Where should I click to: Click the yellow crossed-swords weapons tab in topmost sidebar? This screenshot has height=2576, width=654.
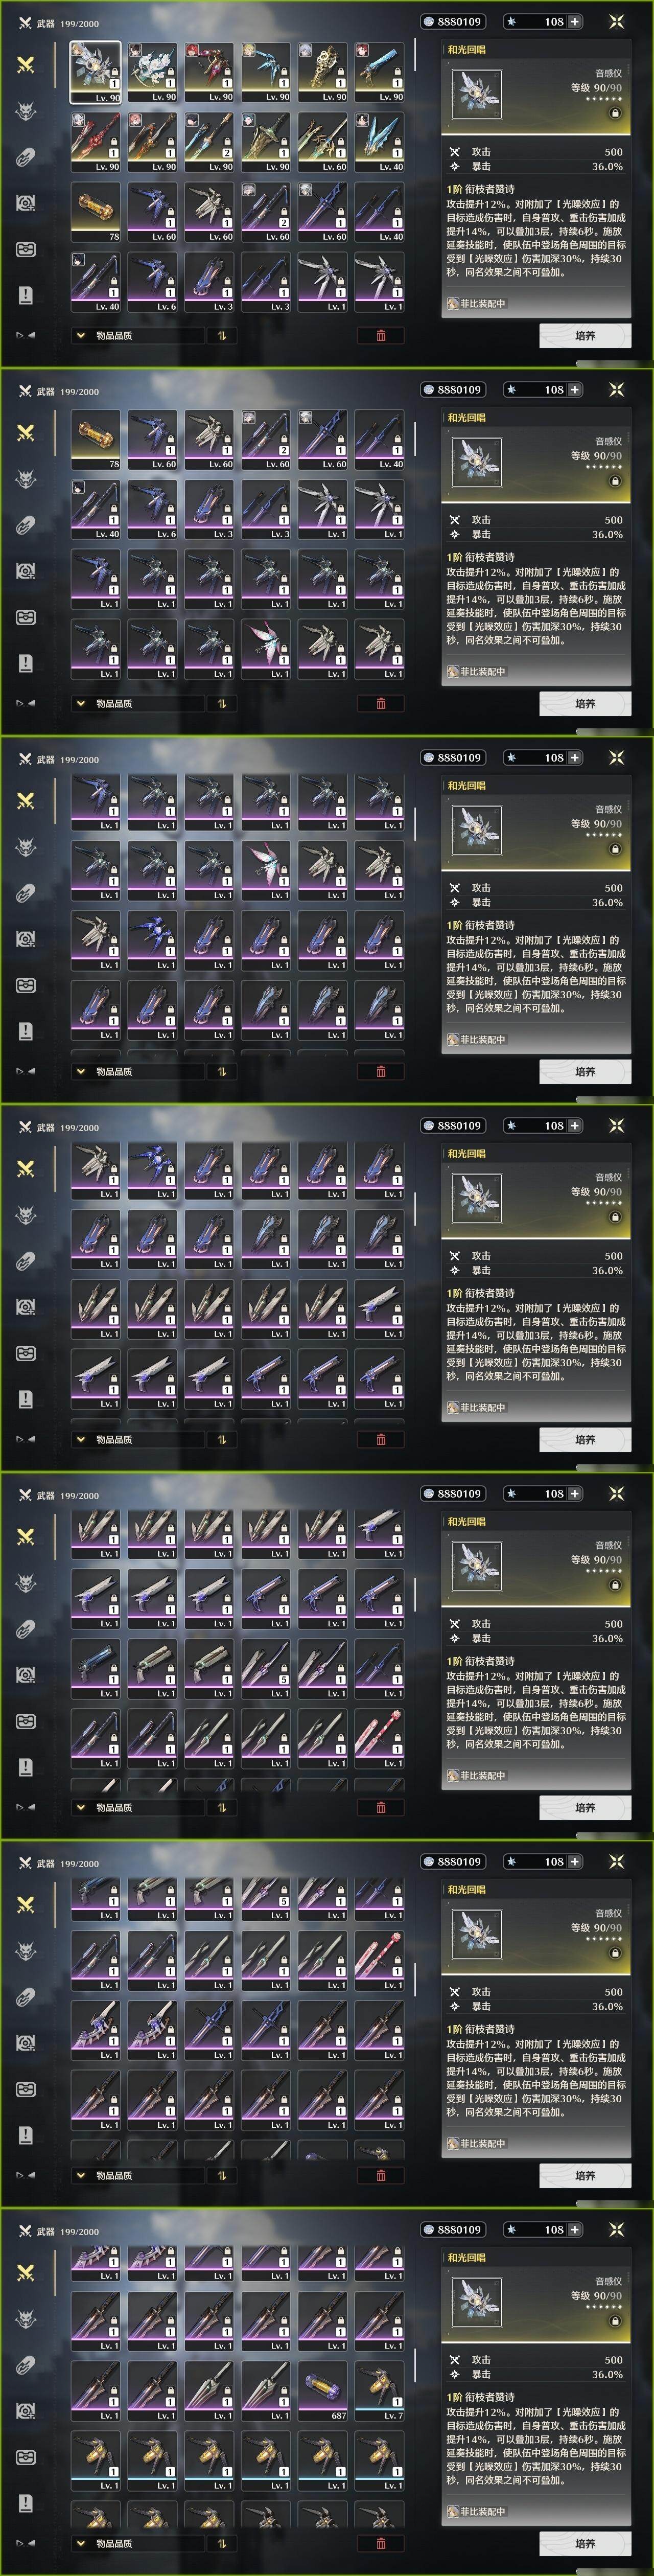tap(26, 64)
